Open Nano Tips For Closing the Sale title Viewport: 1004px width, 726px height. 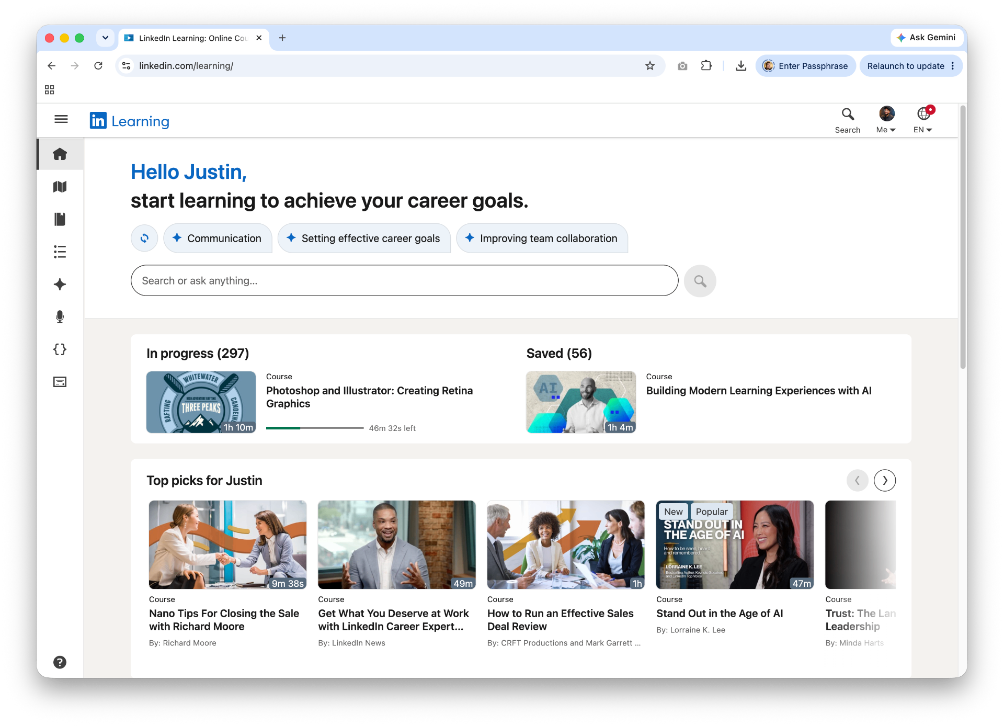click(224, 620)
